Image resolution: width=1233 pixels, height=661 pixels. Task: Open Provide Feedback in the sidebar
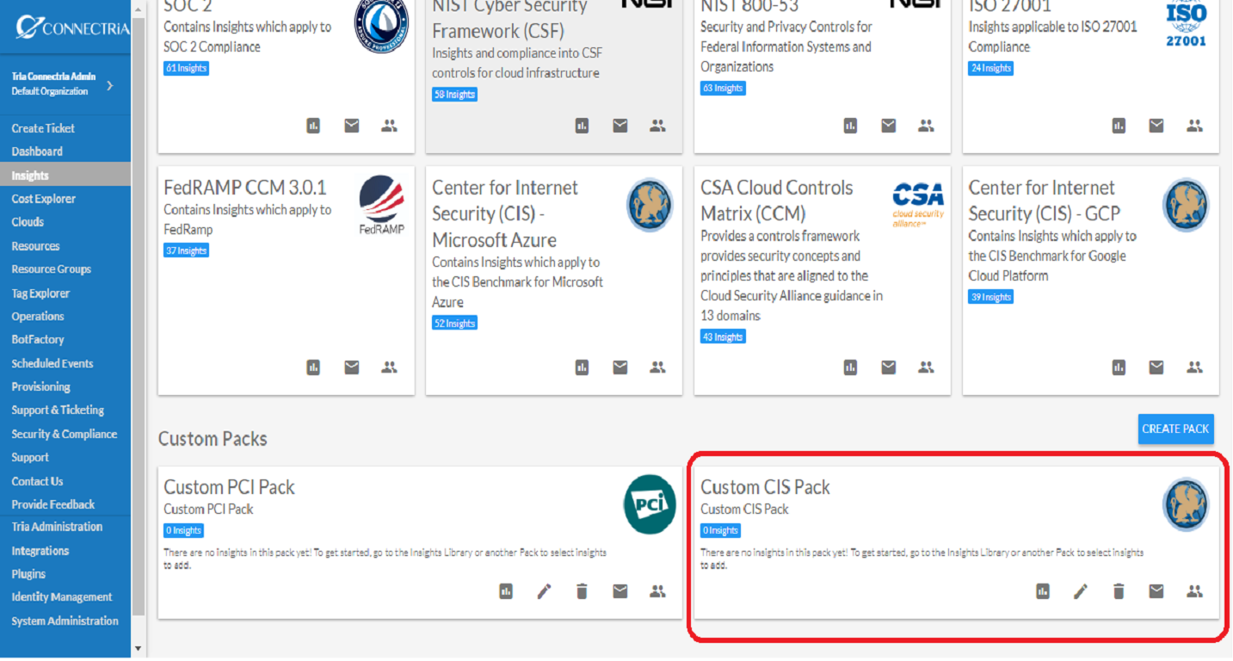click(x=53, y=505)
